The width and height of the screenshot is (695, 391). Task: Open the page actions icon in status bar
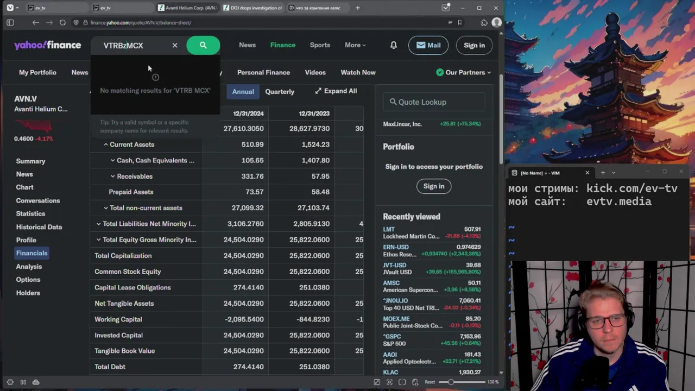pyautogui.click(x=415, y=382)
